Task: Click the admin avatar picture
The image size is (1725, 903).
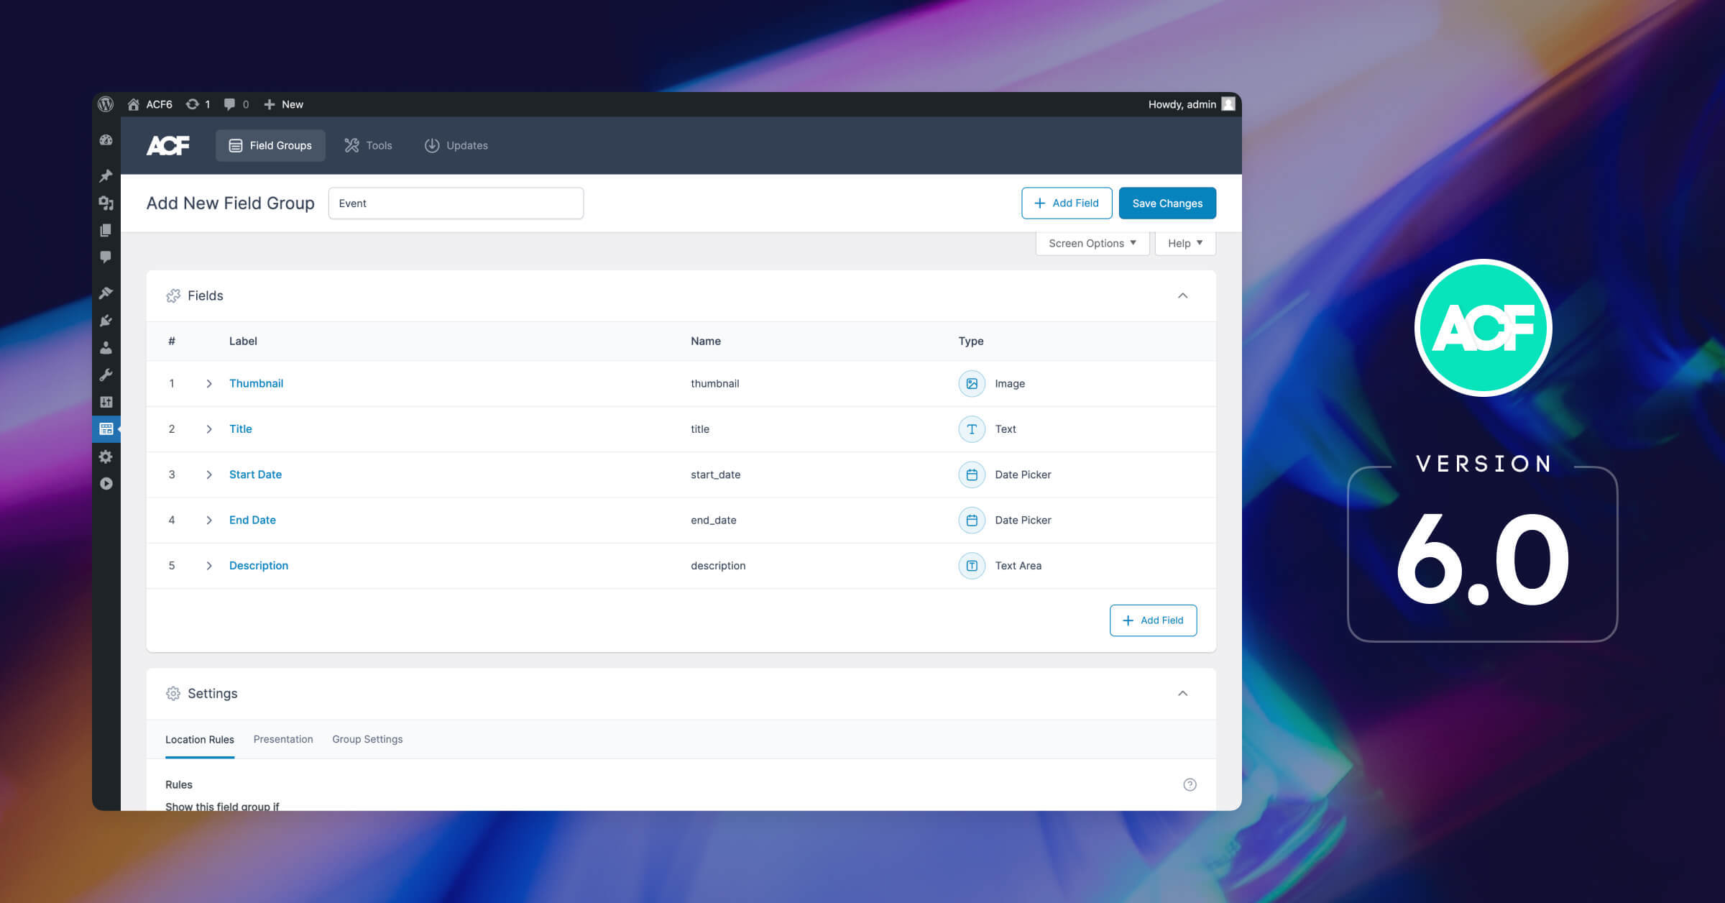Action: pyautogui.click(x=1228, y=104)
